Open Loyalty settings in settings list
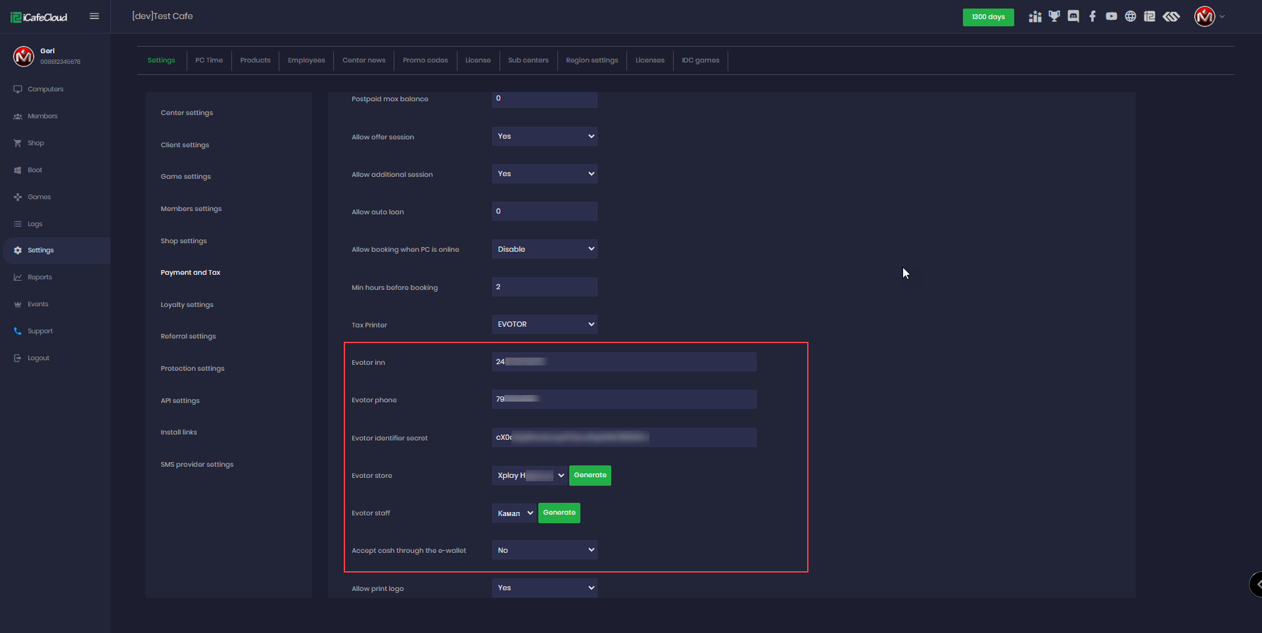 click(187, 305)
